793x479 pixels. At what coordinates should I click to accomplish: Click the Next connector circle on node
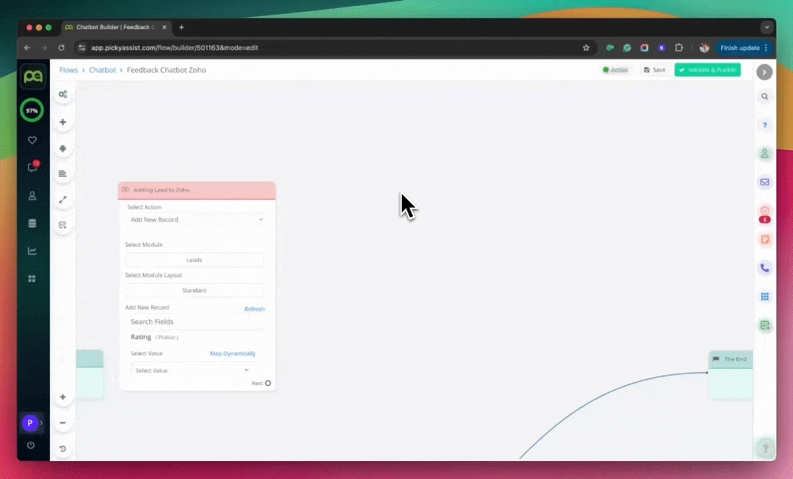pos(268,383)
